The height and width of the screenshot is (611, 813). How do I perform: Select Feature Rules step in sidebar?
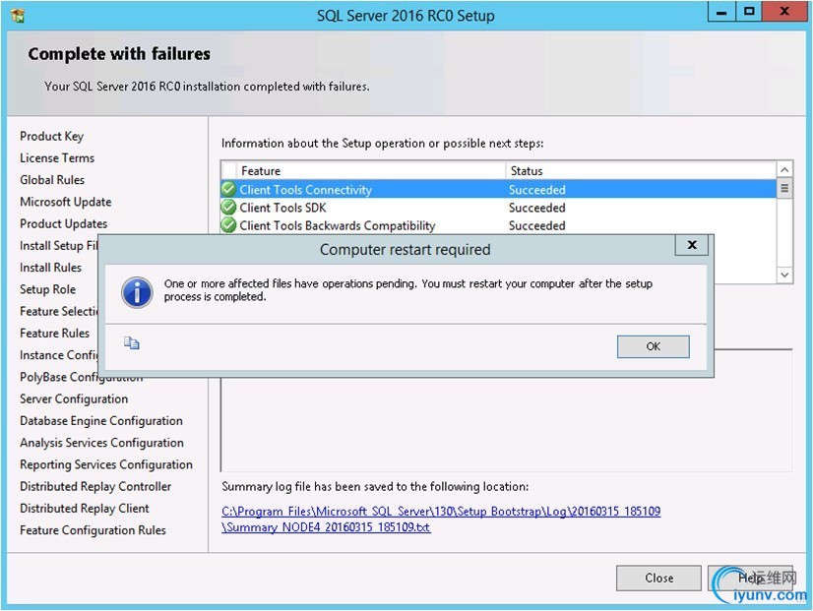click(54, 334)
